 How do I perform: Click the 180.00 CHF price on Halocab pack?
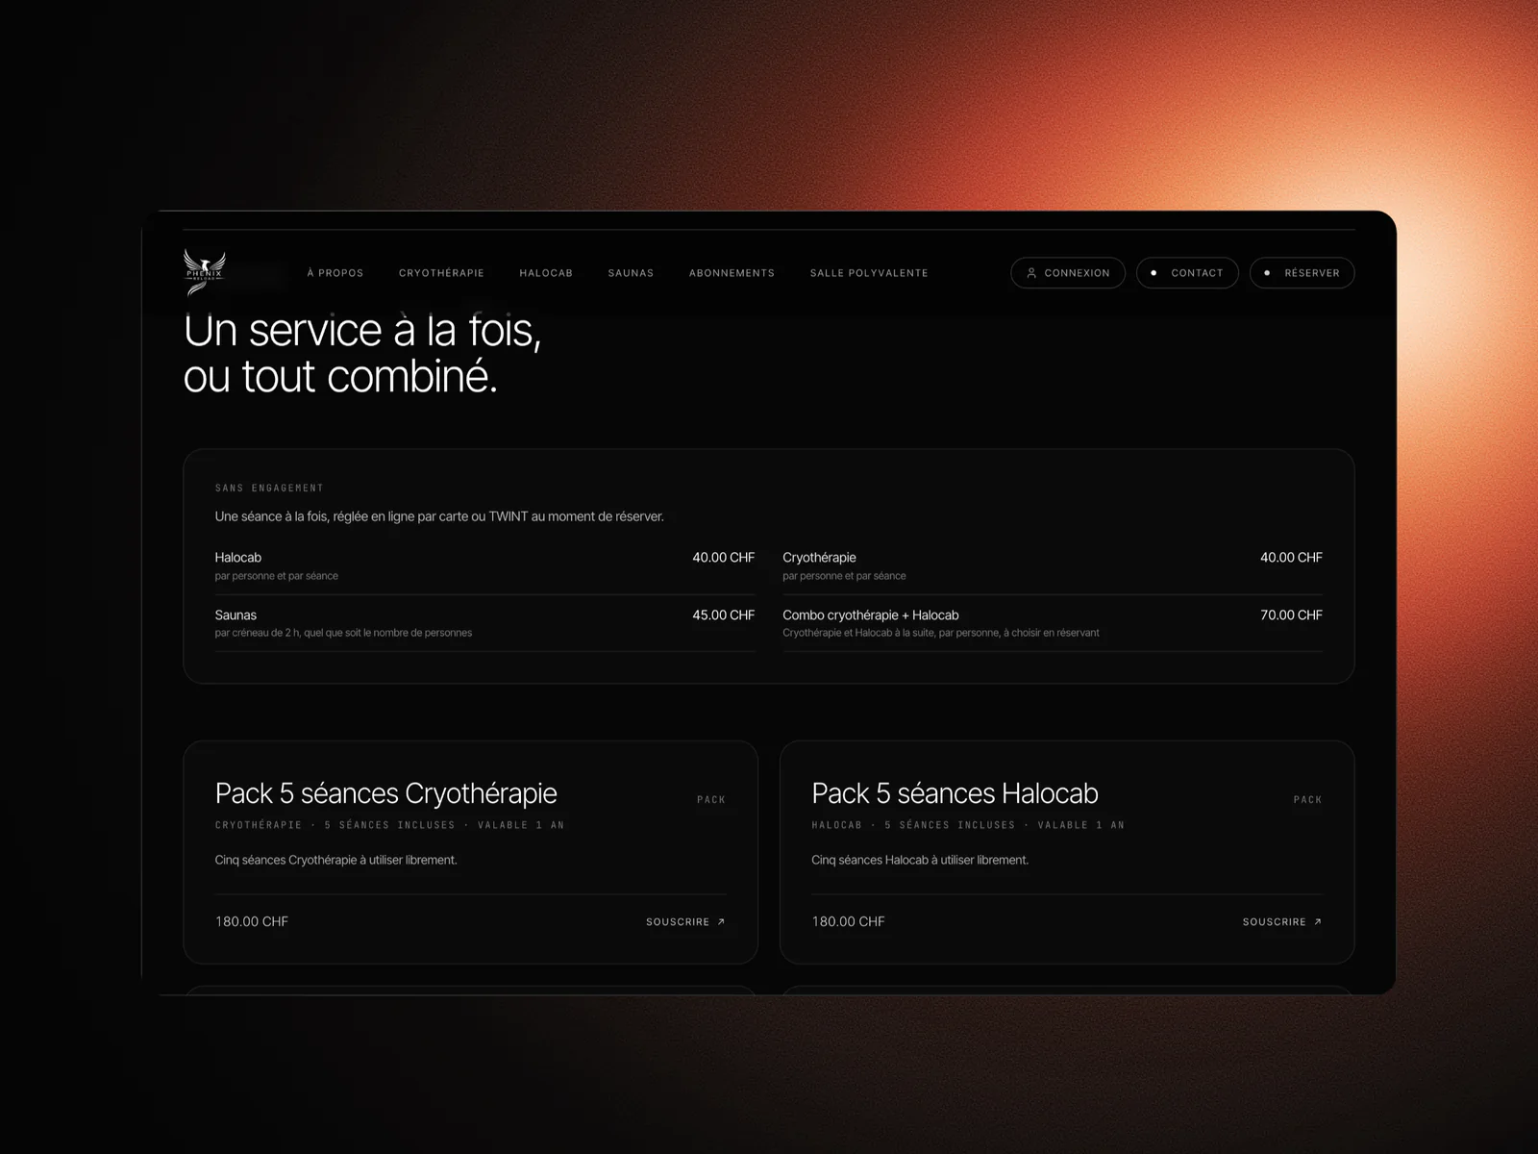click(848, 921)
